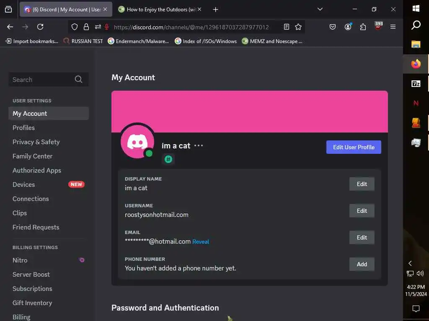Open Family Center settings
The image size is (429, 321).
click(x=49, y=156)
